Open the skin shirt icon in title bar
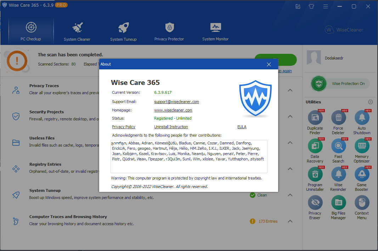Viewport: 378px width, 251px height. click(311, 6)
